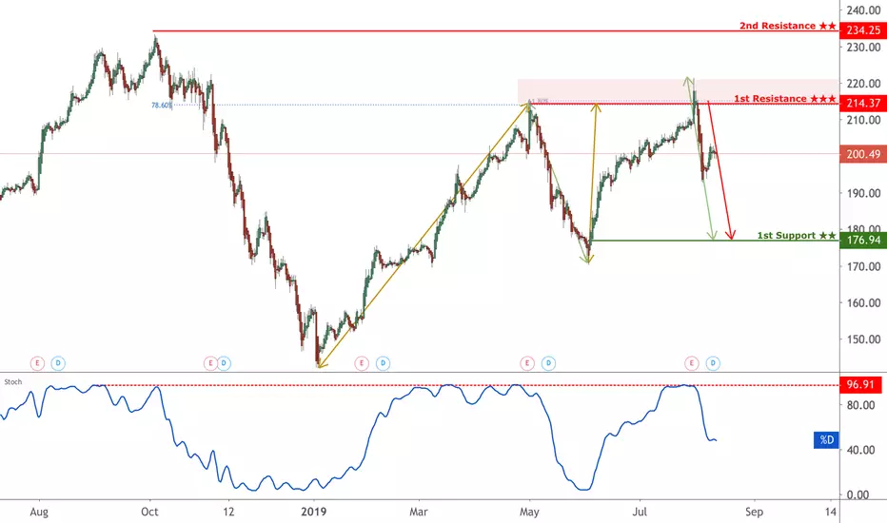Click the 230.00 price axis value

[x=863, y=47]
